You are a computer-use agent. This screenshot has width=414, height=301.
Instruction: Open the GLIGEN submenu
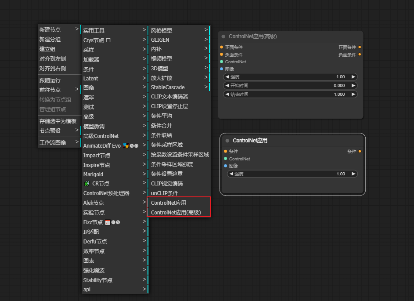(179, 40)
